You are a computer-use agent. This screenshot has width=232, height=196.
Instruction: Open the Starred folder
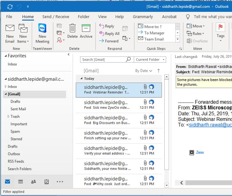[16, 139]
